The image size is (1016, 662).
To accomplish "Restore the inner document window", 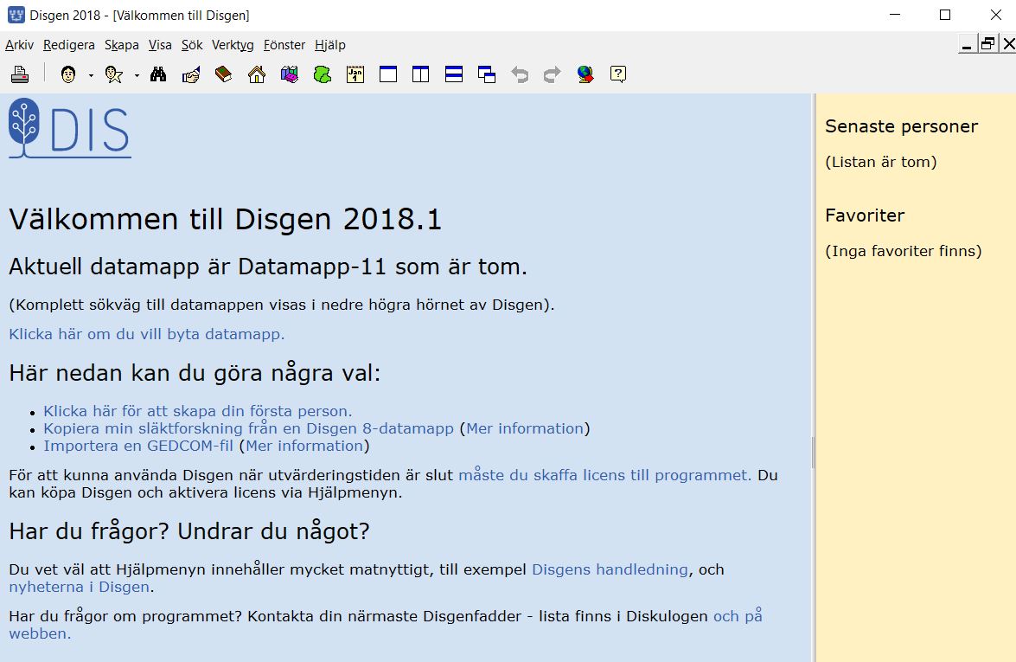I will pos(987,45).
